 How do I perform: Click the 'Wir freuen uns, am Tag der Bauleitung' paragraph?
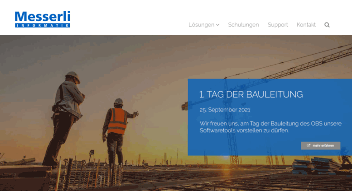pyautogui.click(x=270, y=127)
